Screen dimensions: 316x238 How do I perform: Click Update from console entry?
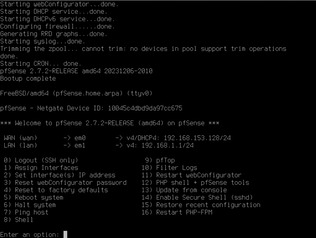point(184,190)
